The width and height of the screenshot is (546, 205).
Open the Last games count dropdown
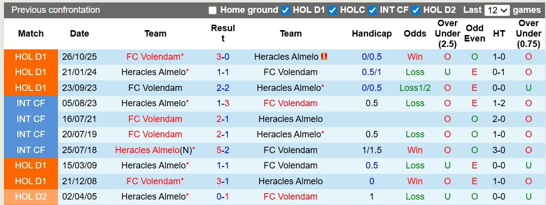click(497, 10)
